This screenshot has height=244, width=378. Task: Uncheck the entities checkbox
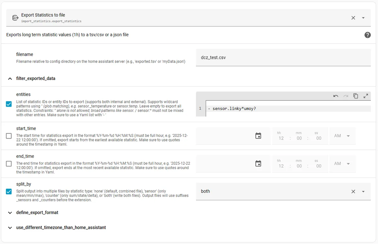tap(9, 104)
